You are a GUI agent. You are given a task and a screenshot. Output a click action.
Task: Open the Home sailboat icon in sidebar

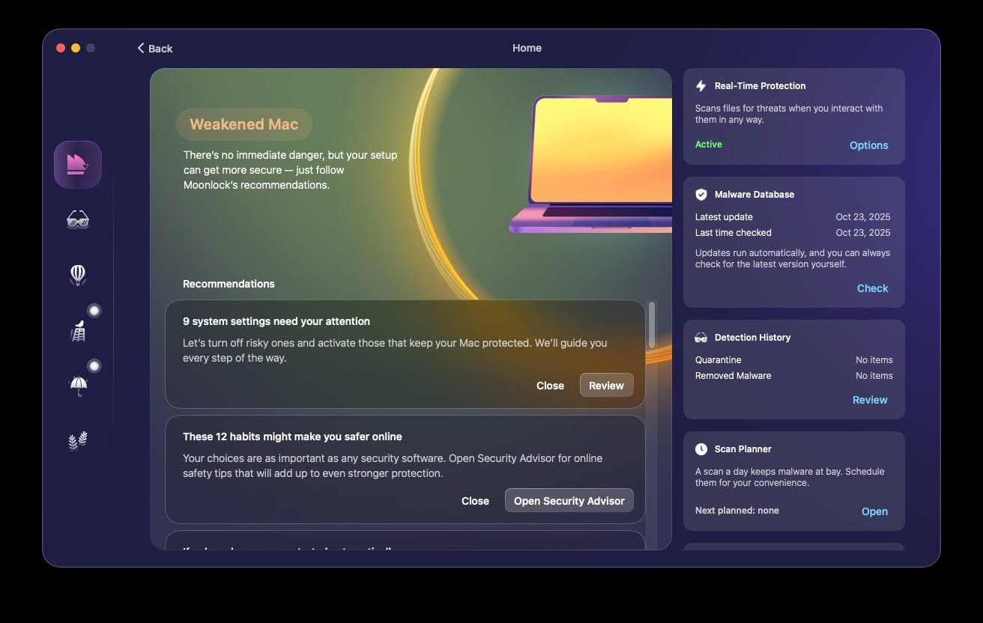coord(78,165)
